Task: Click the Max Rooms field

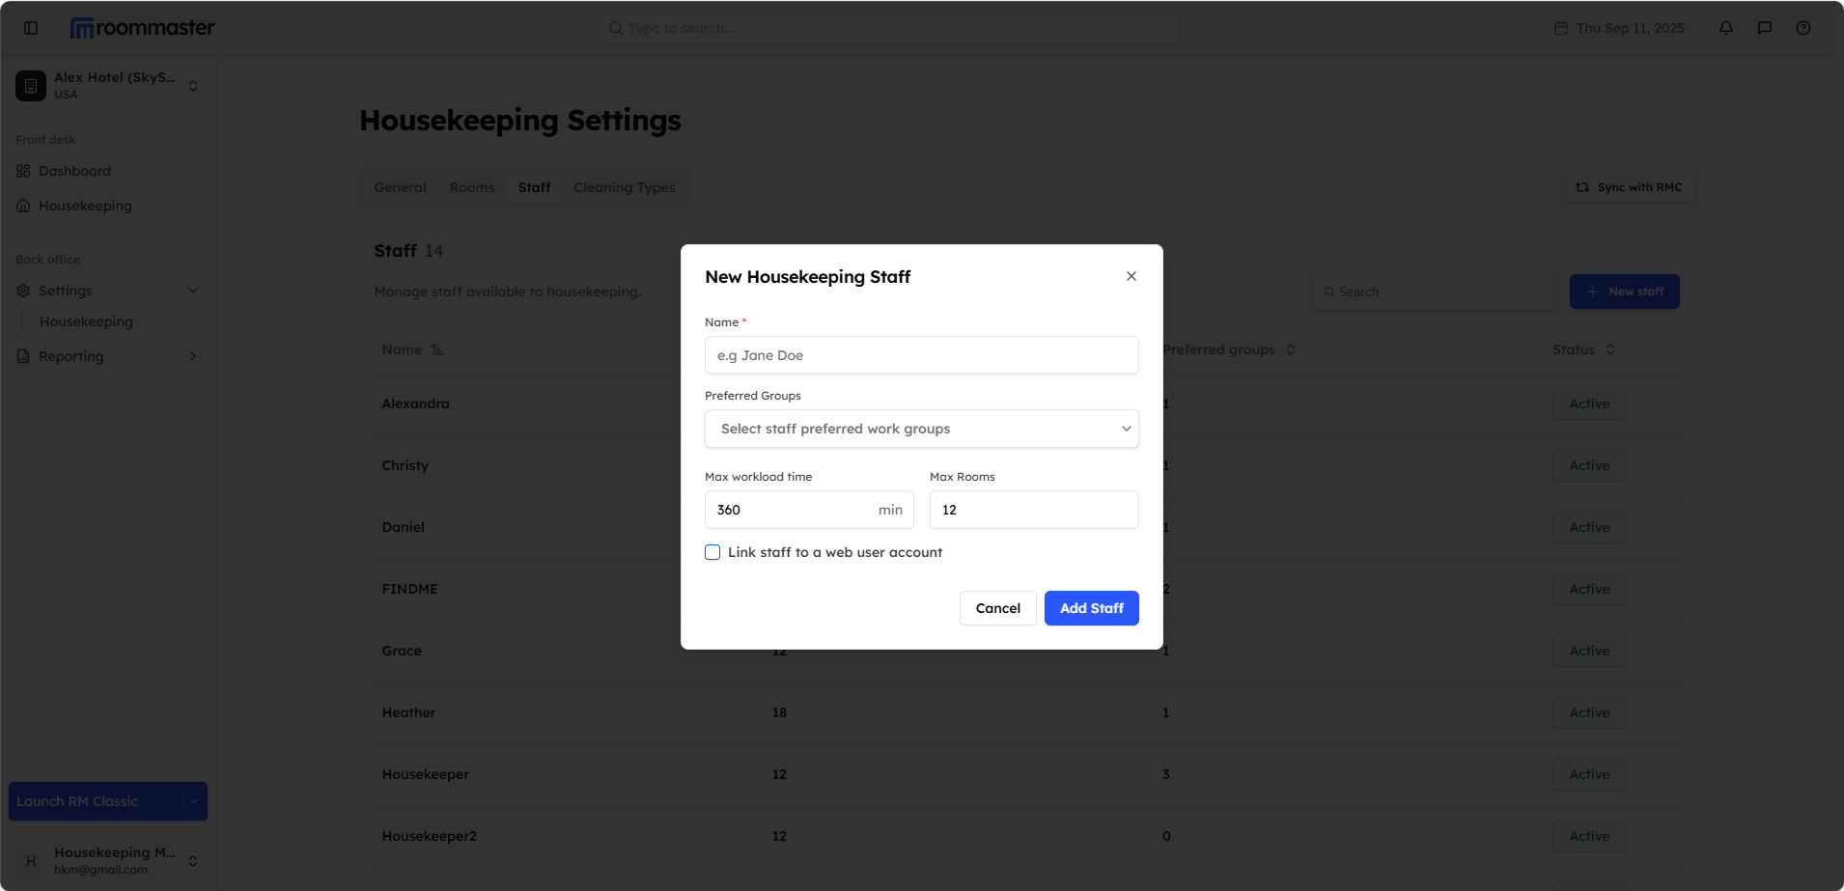Action: (1033, 510)
